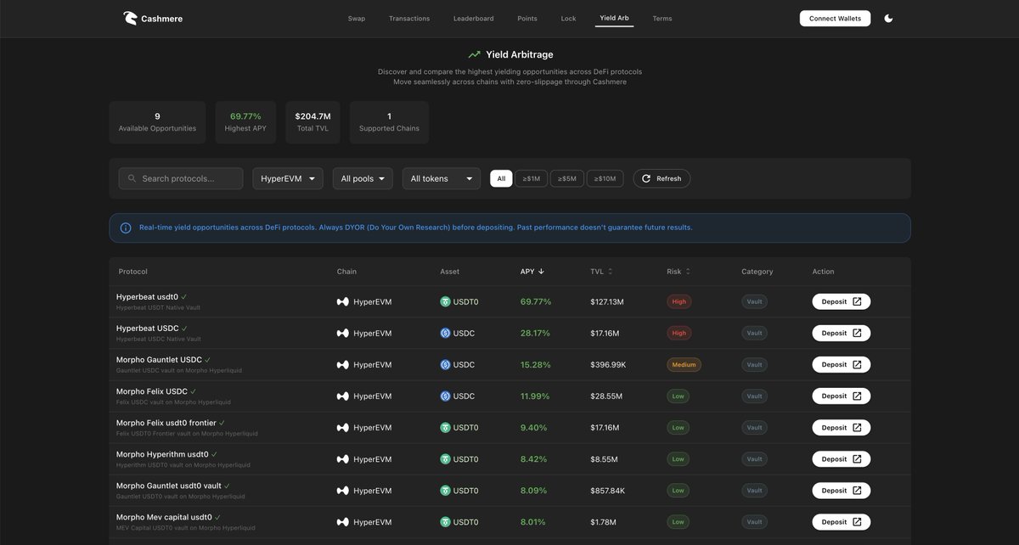
Task: Open the HyperEVM chain dropdown
Action: click(288, 178)
